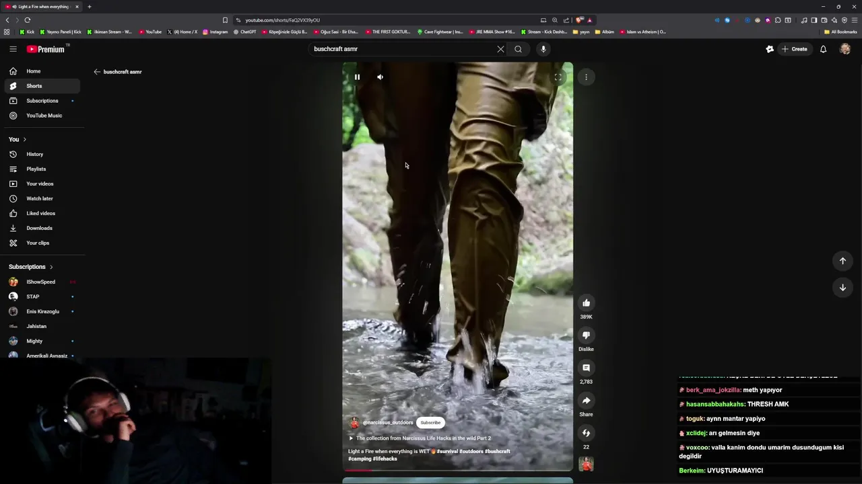Enter fullscreen on the Short

click(x=558, y=77)
